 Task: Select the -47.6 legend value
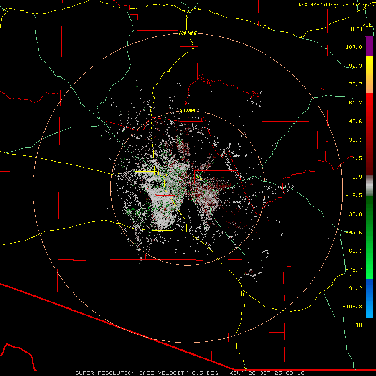tap(354, 233)
